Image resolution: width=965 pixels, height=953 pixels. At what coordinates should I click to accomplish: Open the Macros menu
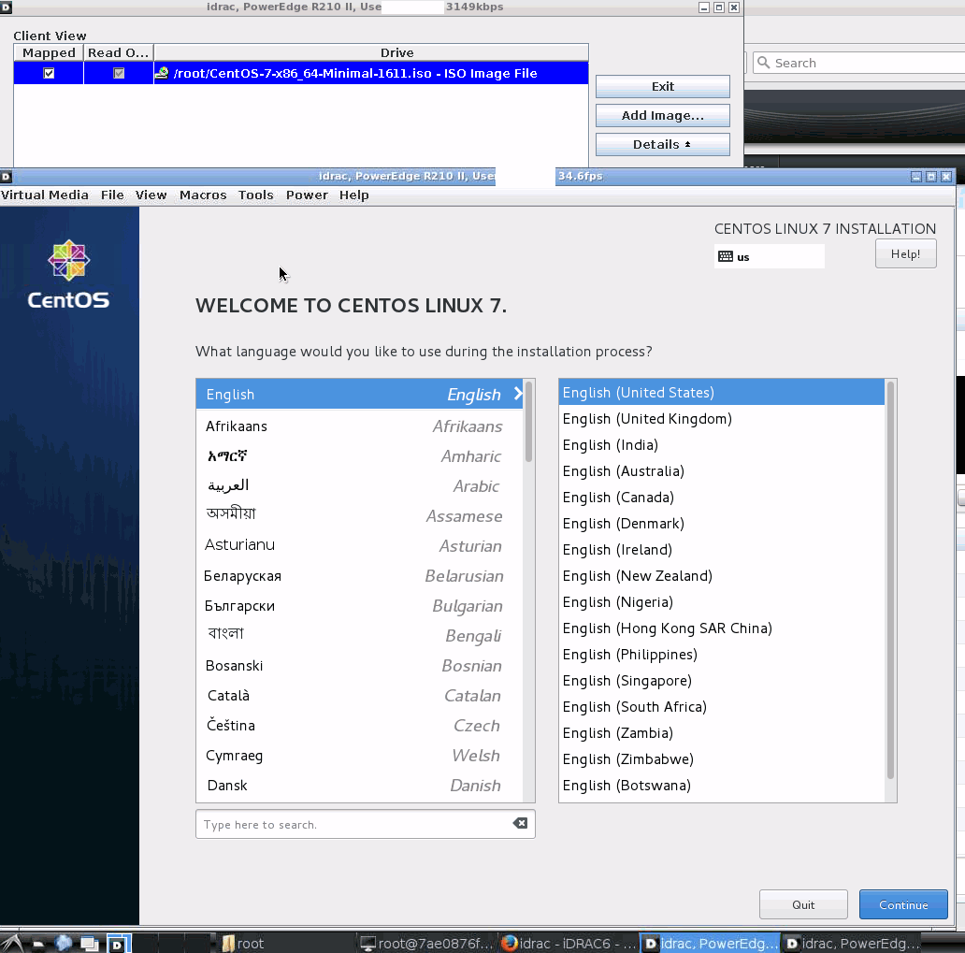[x=203, y=195]
